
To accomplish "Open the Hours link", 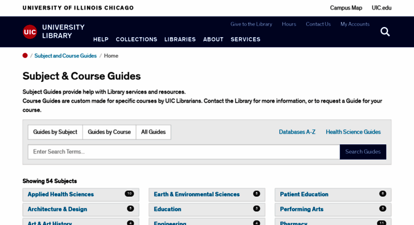I will pyautogui.click(x=289, y=24).
